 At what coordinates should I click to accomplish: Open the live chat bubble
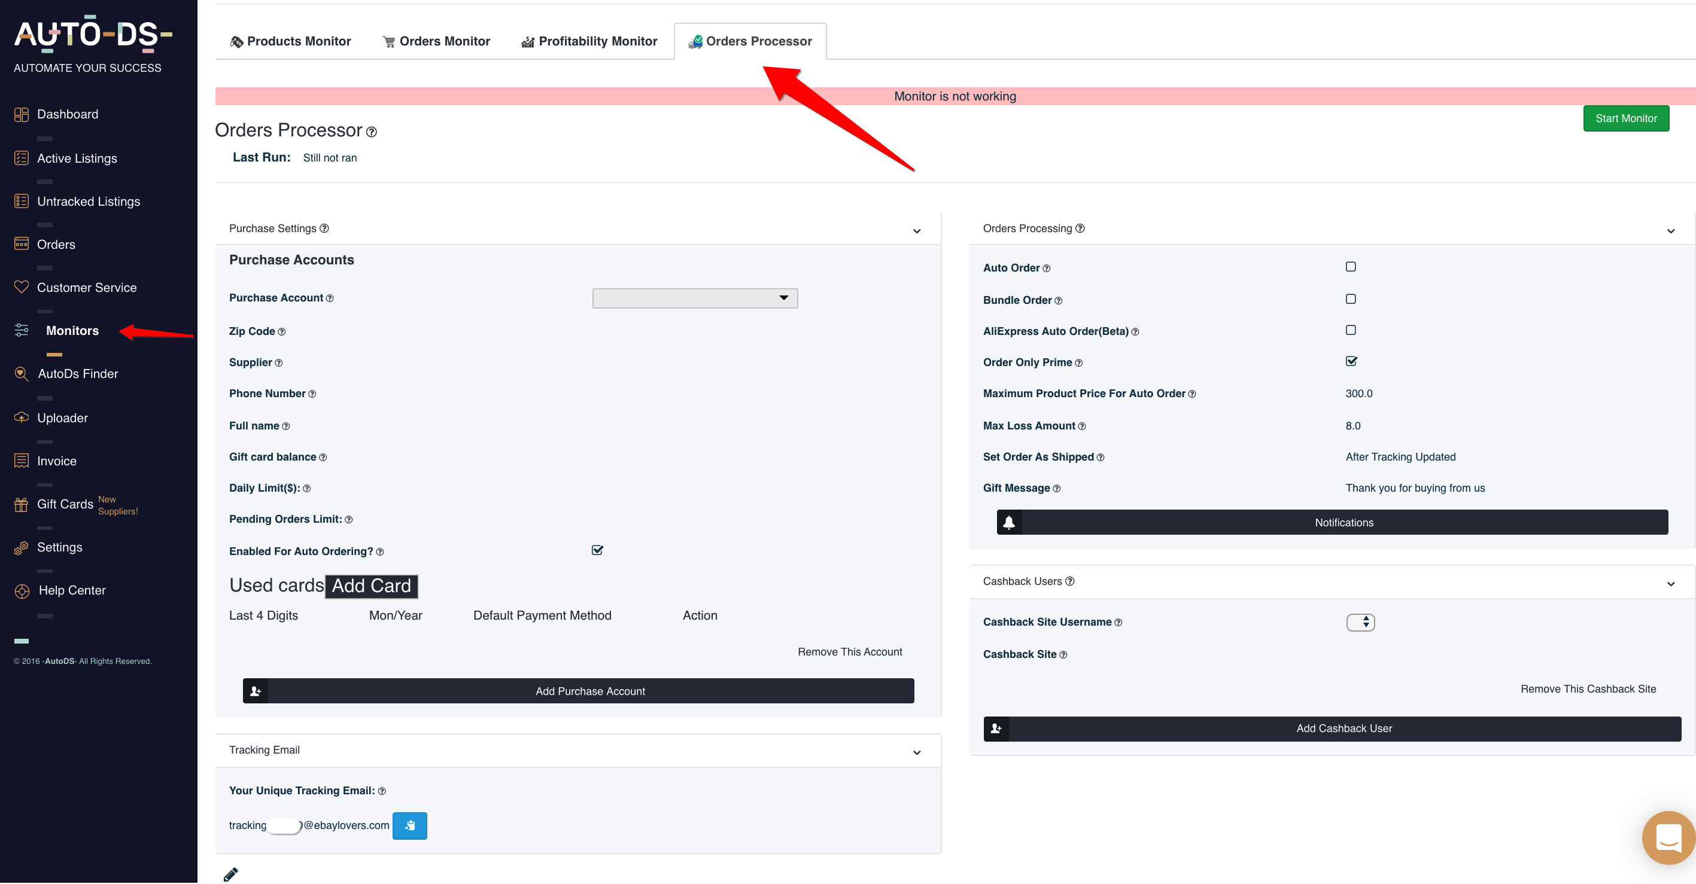(1667, 837)
